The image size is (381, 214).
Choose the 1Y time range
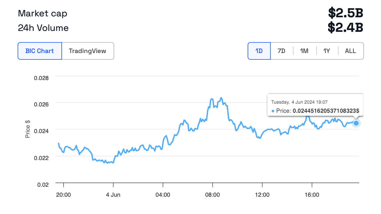pos(327,51)
